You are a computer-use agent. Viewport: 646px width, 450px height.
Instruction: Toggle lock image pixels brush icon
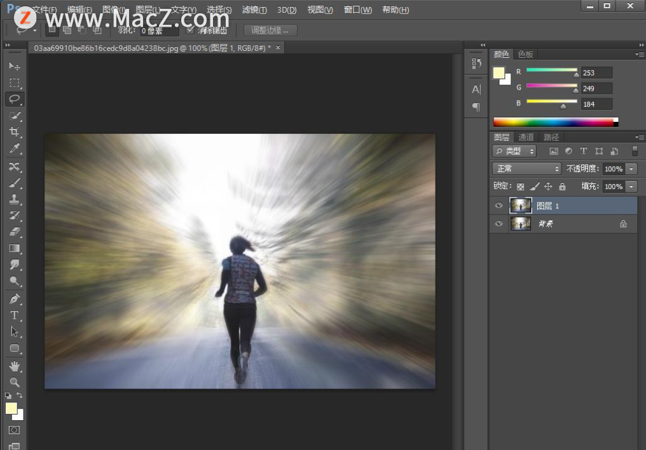pos(534,187)
